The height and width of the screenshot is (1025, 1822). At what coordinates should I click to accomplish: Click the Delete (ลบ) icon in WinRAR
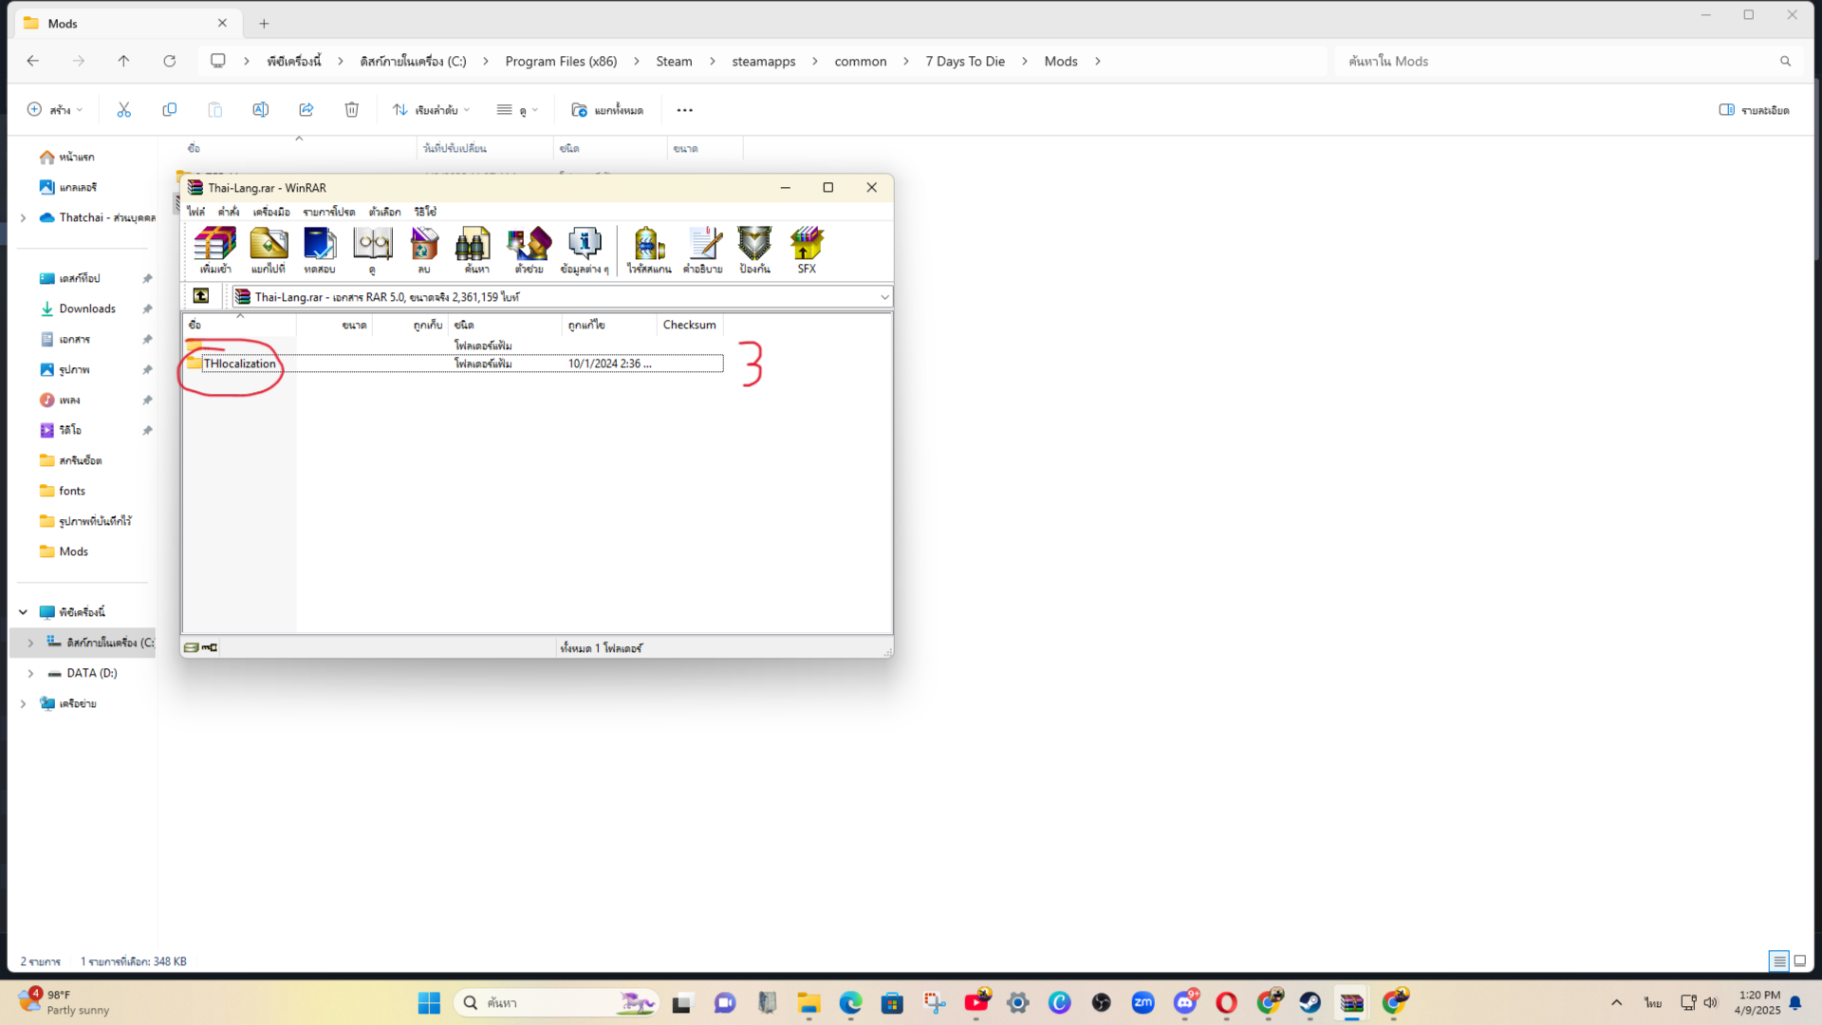point(424,251)
